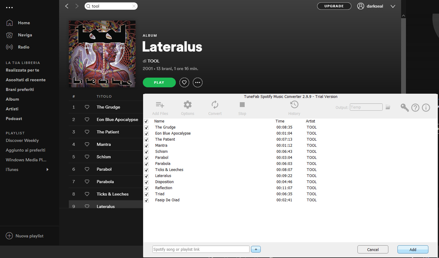This screenshot has width=439, height=258.
Task: Open the help question mark icon
Action: coord(415,108)
